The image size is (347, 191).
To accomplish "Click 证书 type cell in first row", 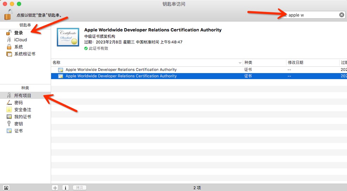I will coord(248,70).
